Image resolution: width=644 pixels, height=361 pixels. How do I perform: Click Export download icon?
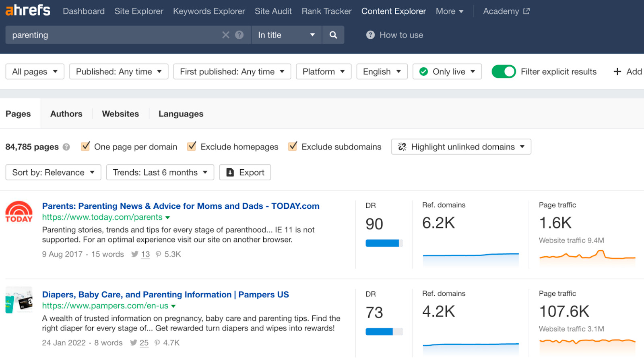tap(230, 172)
